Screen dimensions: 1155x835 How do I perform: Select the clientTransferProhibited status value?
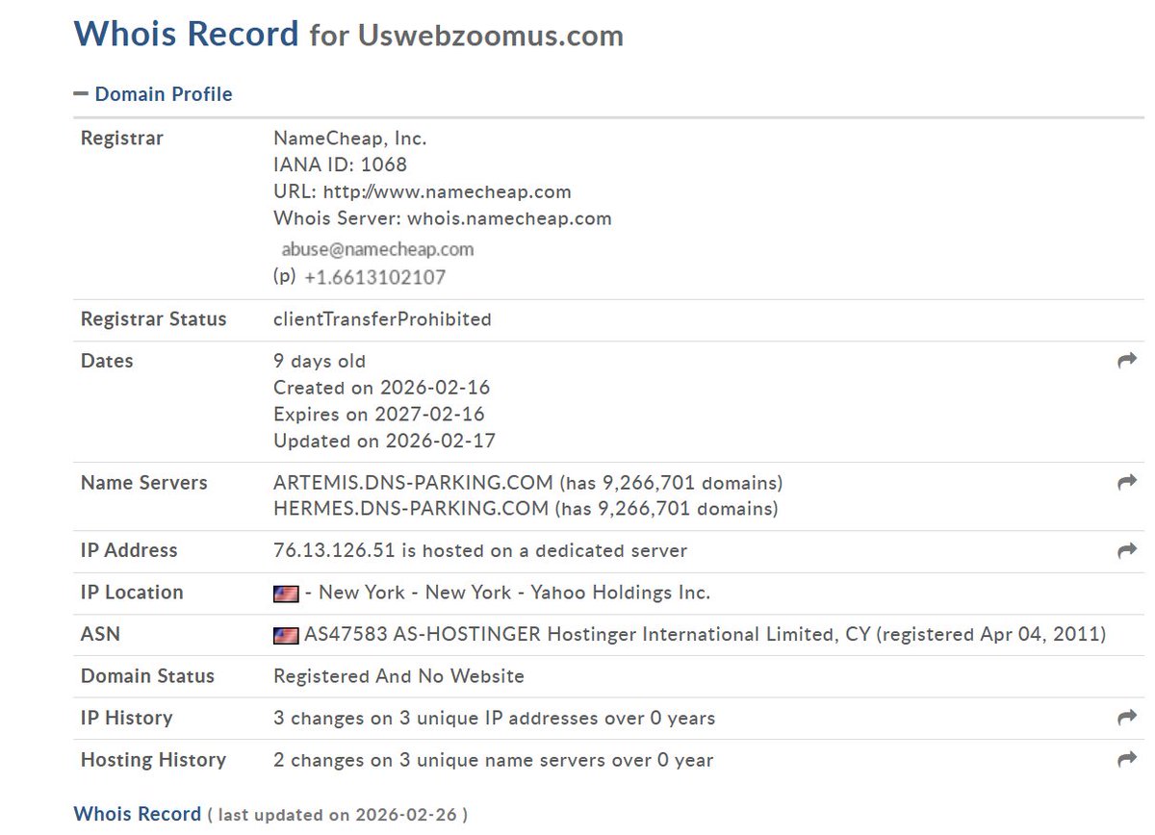point(382,319)
